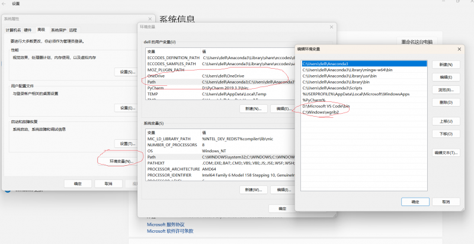Move entry up with 上移(U)

pos(446,121)
